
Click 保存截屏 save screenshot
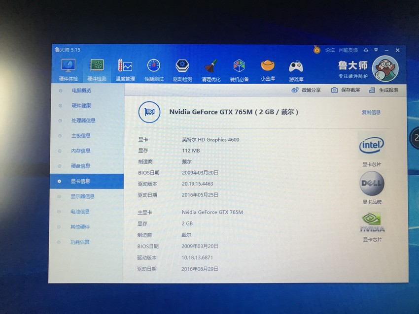click(x=346, y=90)
